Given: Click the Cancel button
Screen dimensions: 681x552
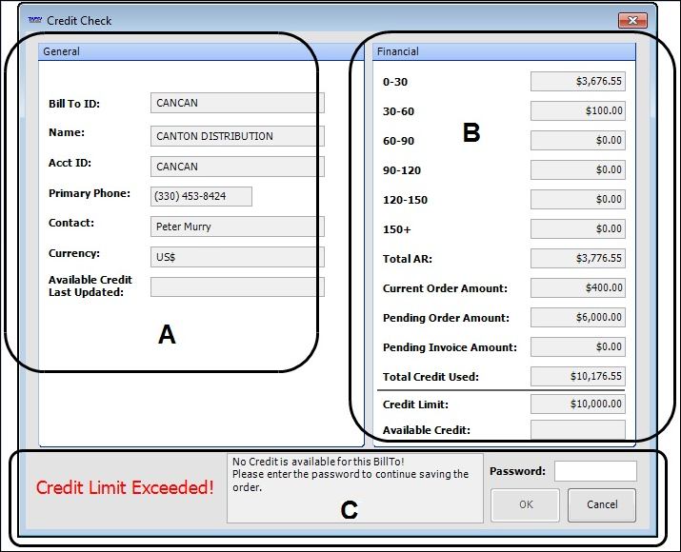Looking at the screenshot, I should point(602,504).
